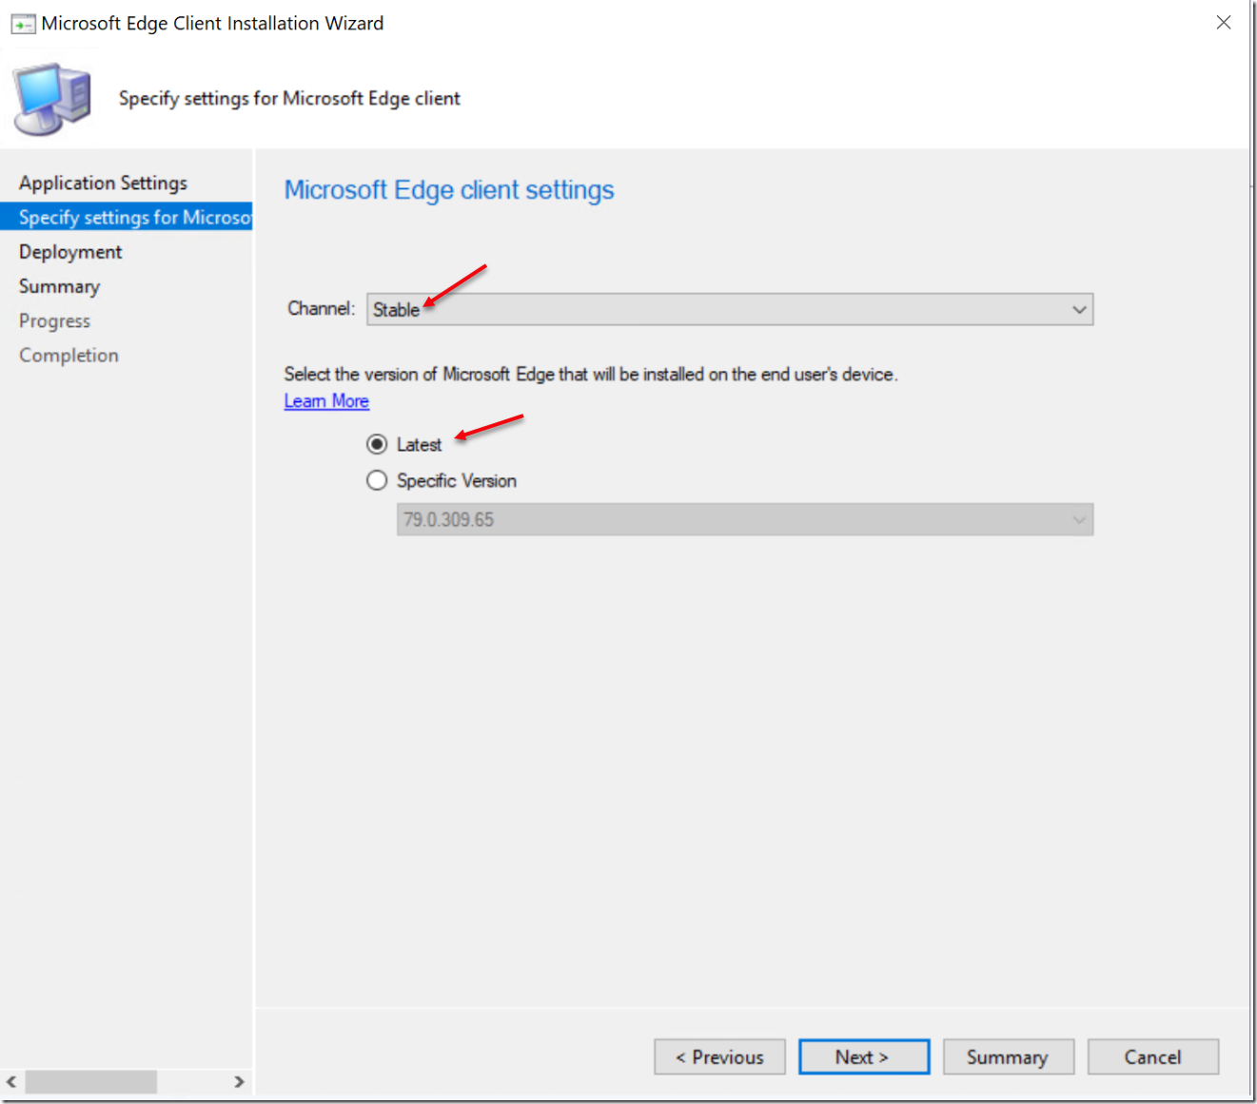1257x1104 pixels.
Task: Cancel the installation wizard
Action: pyautogui.click(x=1152, y=1056)
